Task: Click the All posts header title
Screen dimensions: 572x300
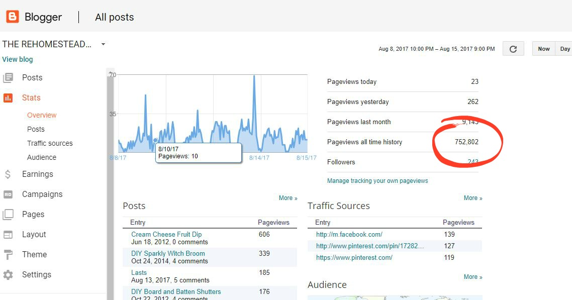Action: coord(115,17)
